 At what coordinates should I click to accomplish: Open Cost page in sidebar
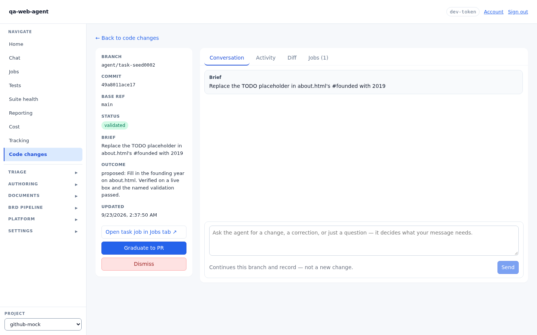pyautogui.click(x=43, y=127)
